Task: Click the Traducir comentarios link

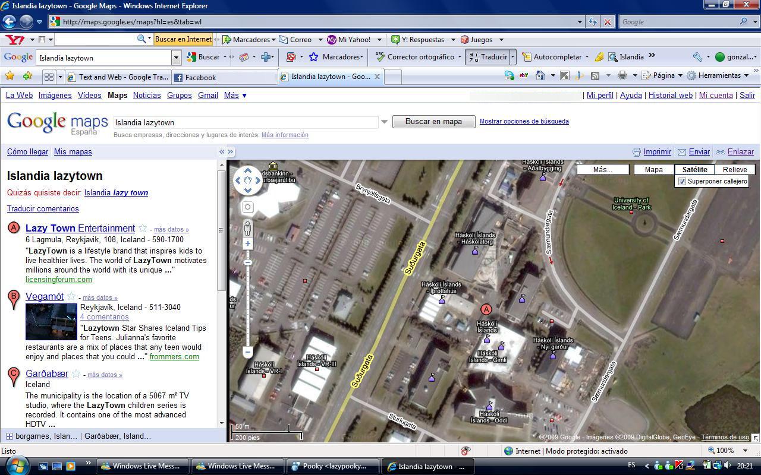Action: click(43, 209)
